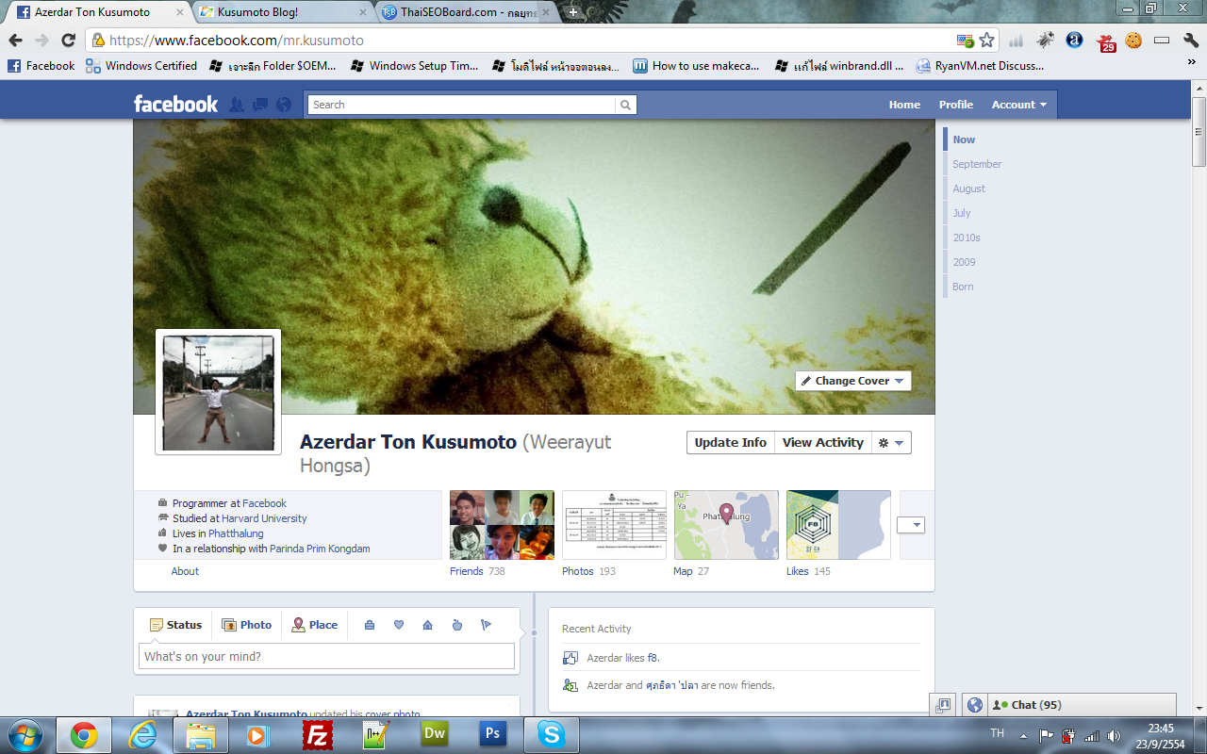Open Skype from the taskbar
The height and width of the screenshot is (754, 1207).
(x=551, y=735)
